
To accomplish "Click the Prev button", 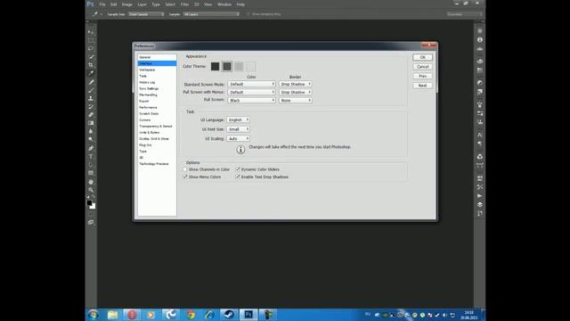I will pyautogui.click(x=422, y=76).
